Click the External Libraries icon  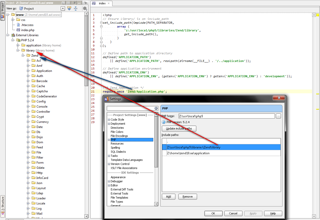click(13, 35)
